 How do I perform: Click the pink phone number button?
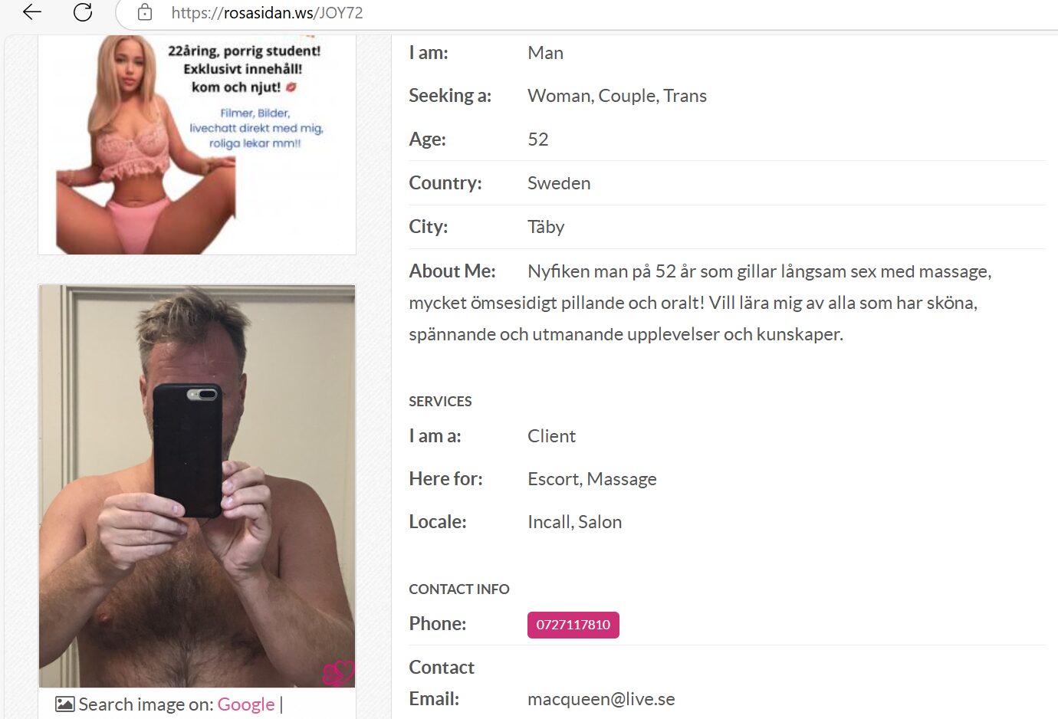pyautogui.click(x=573, y=625)
